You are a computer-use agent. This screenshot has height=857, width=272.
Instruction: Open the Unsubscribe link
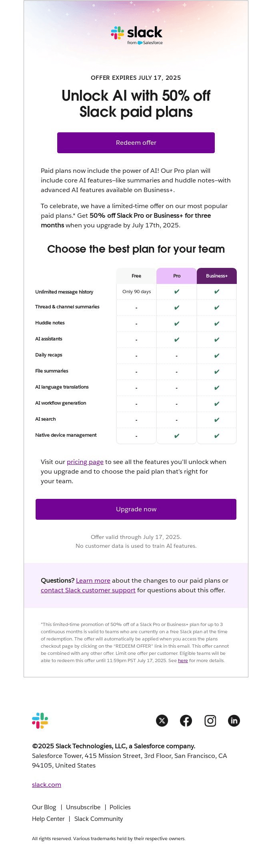point(83,807)
